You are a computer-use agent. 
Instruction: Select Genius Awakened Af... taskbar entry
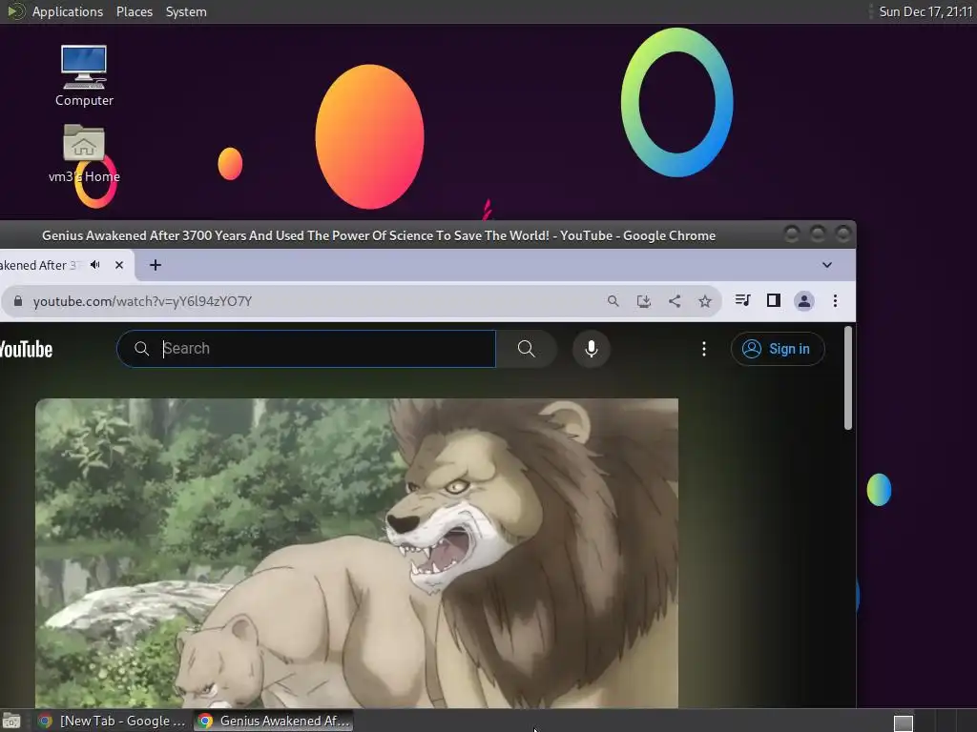pos(274,721)
